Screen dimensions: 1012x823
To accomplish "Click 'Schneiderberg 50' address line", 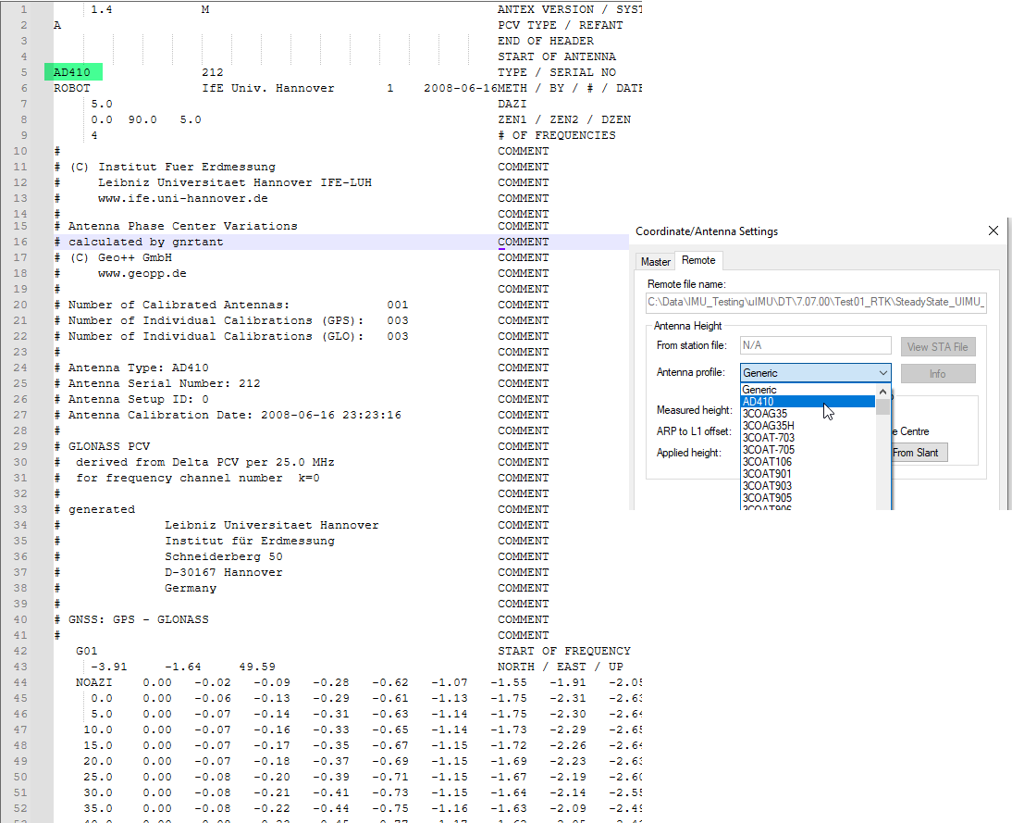I will tap(223, 556).
